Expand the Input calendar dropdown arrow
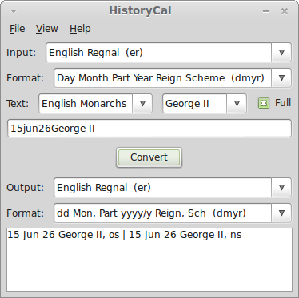 pos(281,53)
